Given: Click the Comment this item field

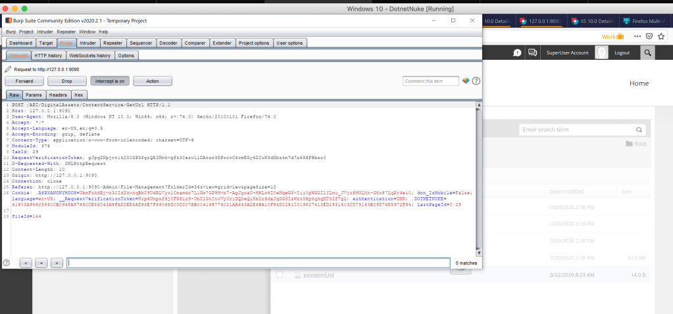Looking at the screenshot, I should [431, 81].
